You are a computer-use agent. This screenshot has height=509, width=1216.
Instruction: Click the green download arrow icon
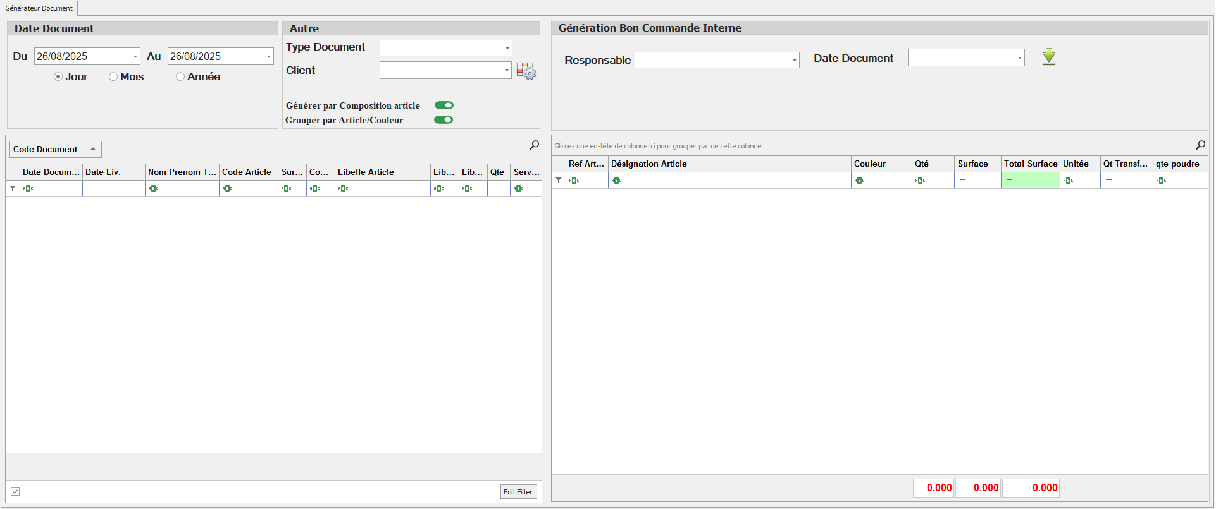[x=1048, y=57]
